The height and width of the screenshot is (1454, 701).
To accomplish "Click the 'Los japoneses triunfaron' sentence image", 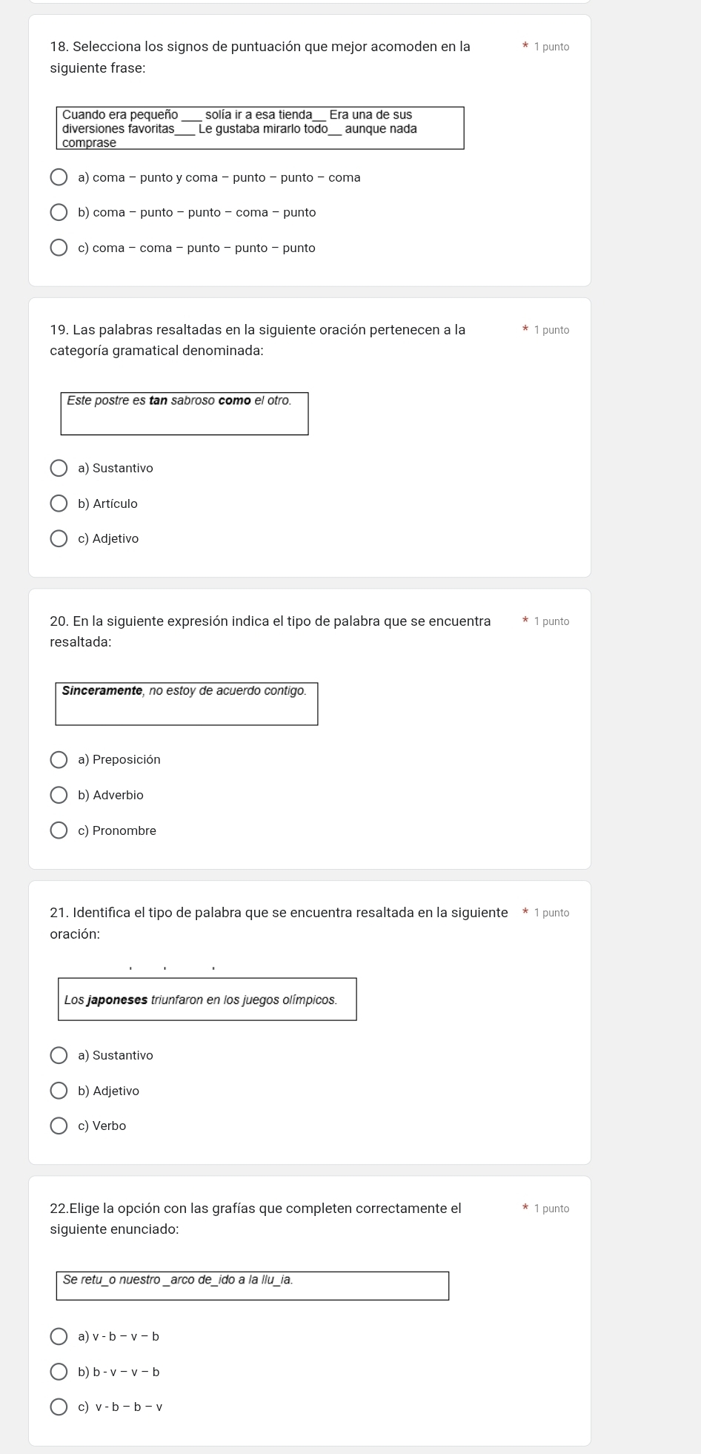I will 207,999.
